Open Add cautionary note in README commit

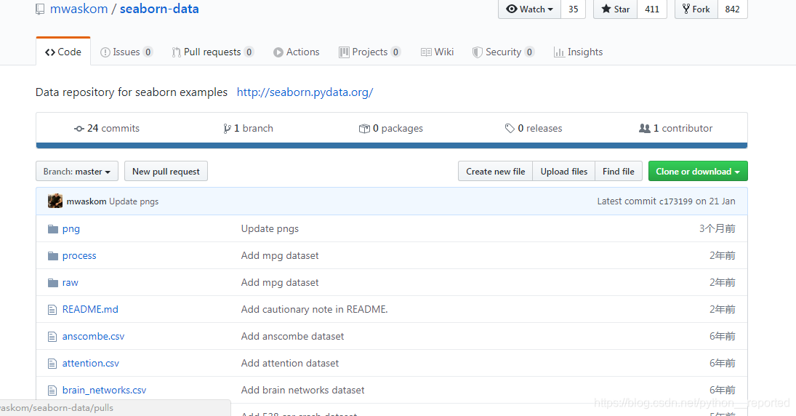314,309
